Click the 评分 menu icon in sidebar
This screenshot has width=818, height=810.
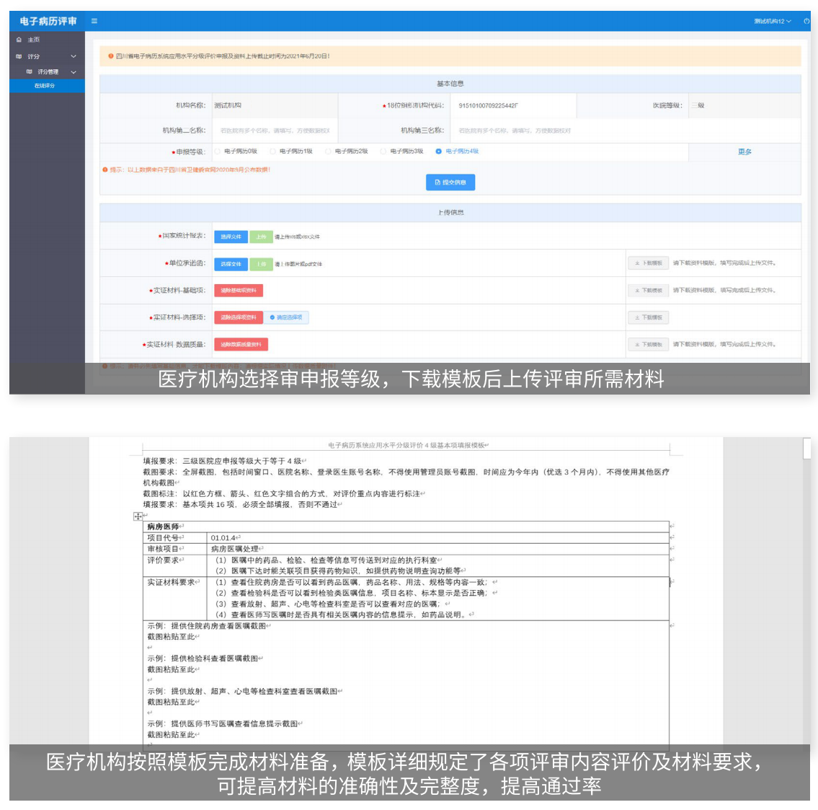19,56
